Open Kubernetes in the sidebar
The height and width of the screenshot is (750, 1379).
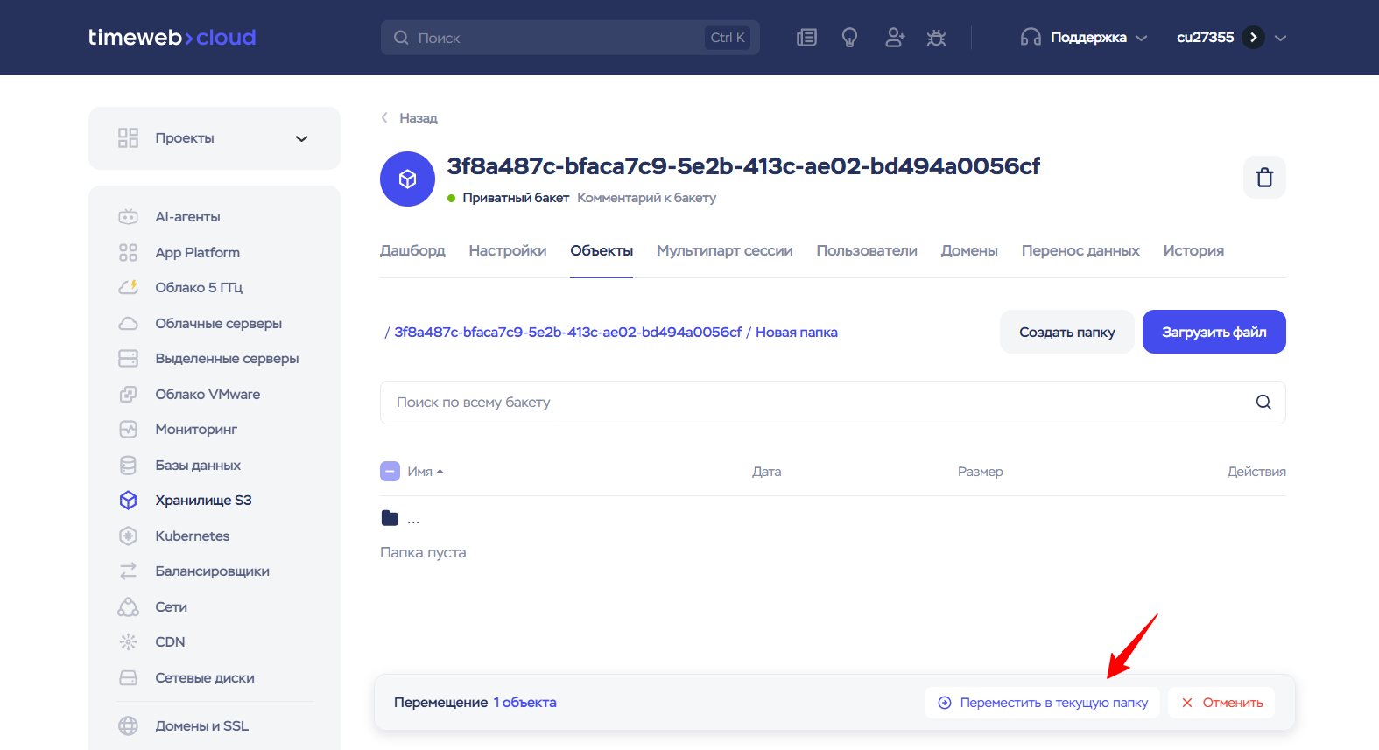point(192,536)
